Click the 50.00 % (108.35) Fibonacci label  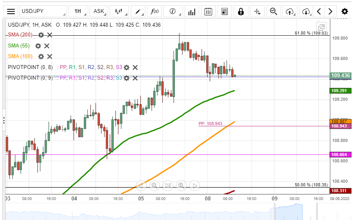pyautogui.click(x=311, y=185)
